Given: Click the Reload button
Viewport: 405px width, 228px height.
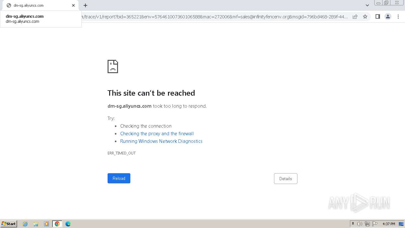Looking at the screenshot, I should click(119, 178).
